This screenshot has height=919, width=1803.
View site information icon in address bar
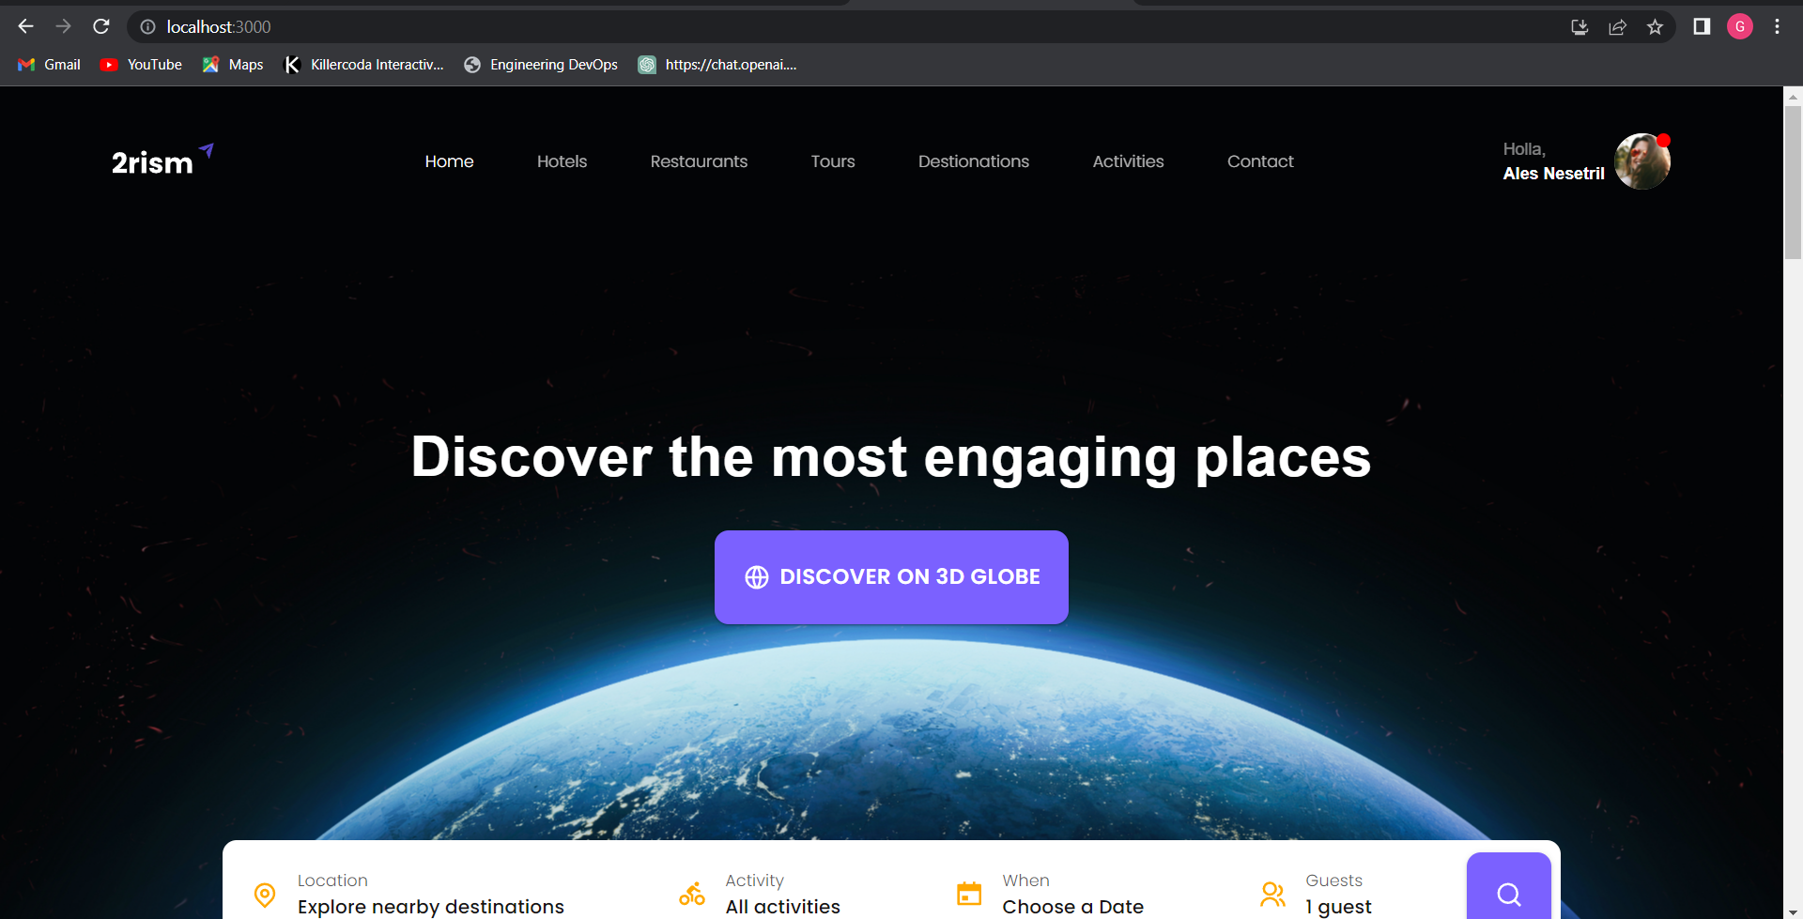147,27
